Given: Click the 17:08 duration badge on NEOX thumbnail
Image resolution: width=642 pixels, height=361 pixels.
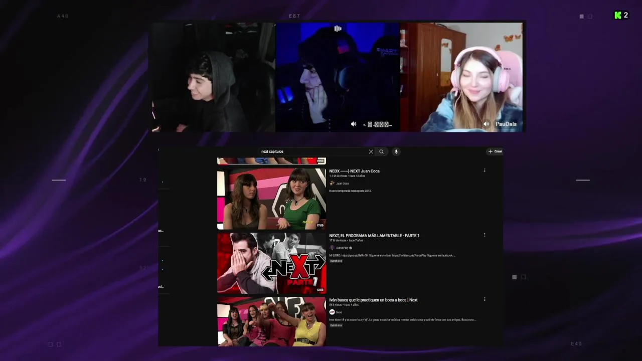Looking at the screenshot, I should coord(320,226).
